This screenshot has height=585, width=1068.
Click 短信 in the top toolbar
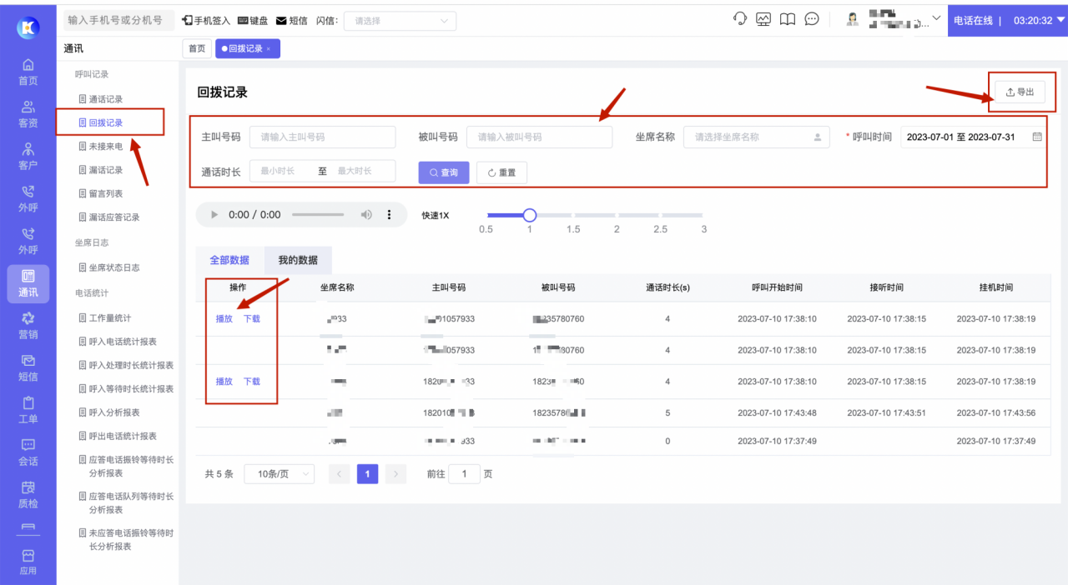click(x=292, y=20)
